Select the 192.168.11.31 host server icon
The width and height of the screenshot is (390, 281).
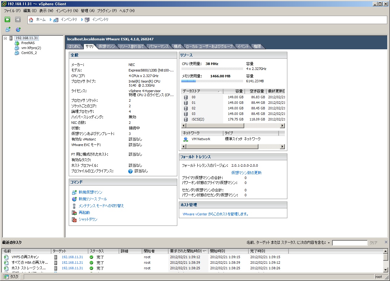pos(11,38)
